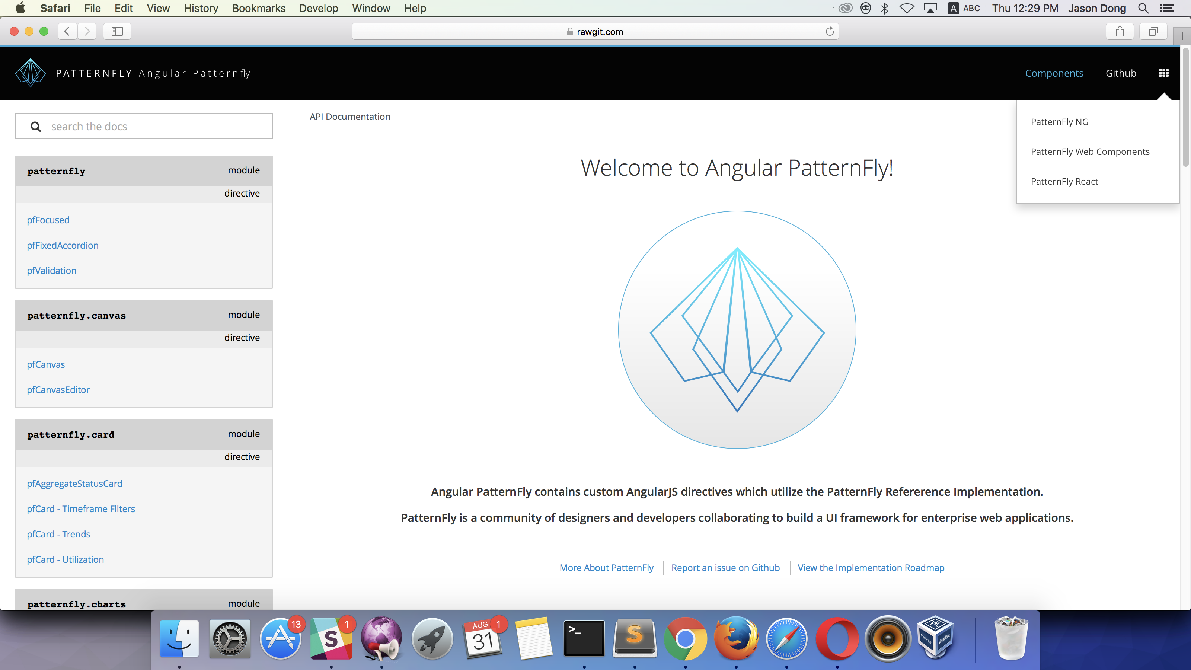Open Firefox from the dock
Image resolution: width=1191 pixels, height=670 pixels.
(736, 639)
